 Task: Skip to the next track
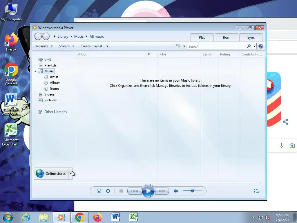click(162, 191)
